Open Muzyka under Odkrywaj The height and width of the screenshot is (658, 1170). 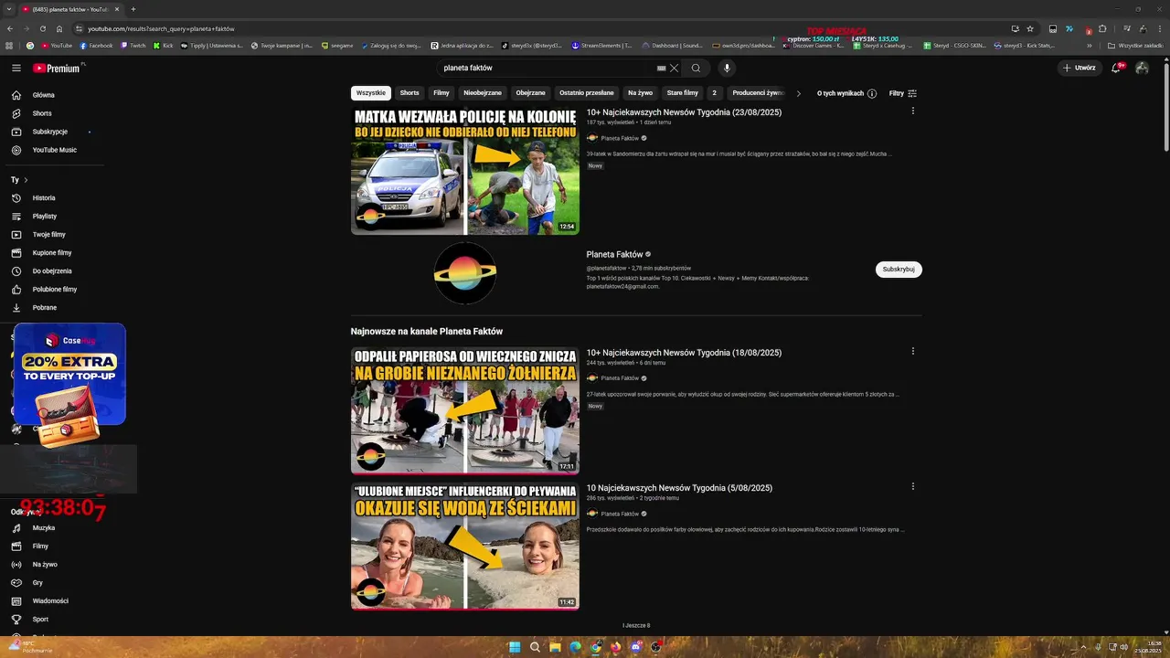pyautogui.click(x=44, y=527)
